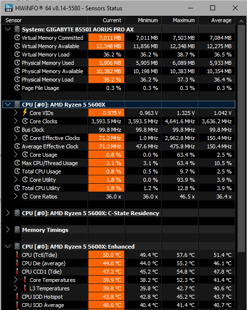Click the chip icon of 5600X Enhanced group
This screenshot has height=310, width=247.
17,246
